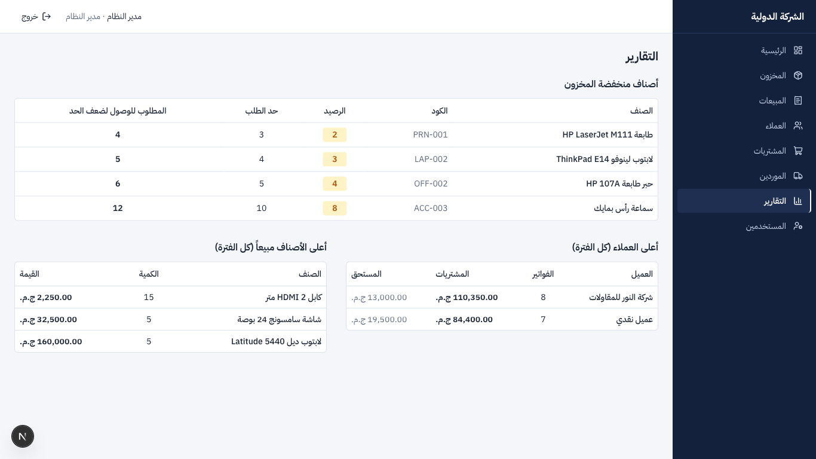Image resolution: width=816 pixels, height=459 pixels.
Task: Select الموردين suppliers in sidebar
Action: [744, 176]
